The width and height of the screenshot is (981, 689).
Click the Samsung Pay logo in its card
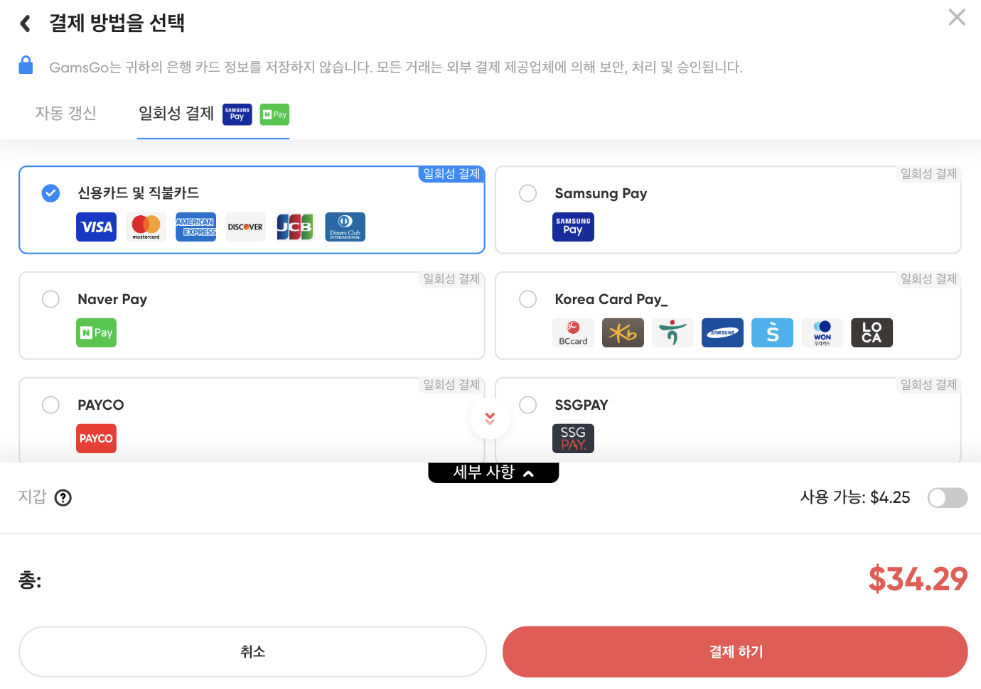click(x=573, y=227)
